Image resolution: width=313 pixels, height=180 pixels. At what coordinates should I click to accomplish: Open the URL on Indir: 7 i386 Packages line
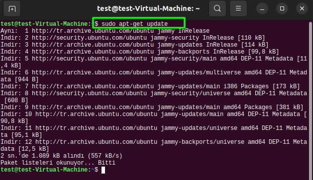tap(93, 86)
